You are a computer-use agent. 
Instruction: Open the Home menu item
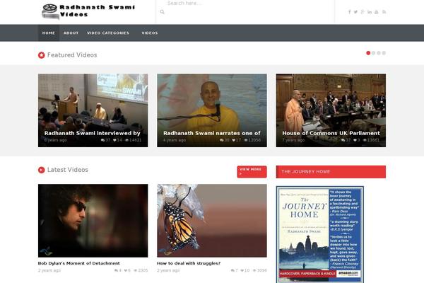click(49, 33)
